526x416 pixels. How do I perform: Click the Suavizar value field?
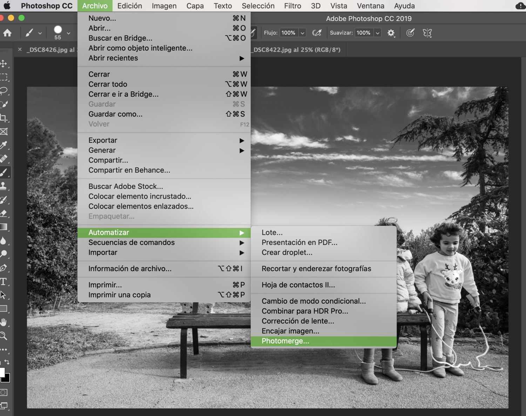coord(364,33)
